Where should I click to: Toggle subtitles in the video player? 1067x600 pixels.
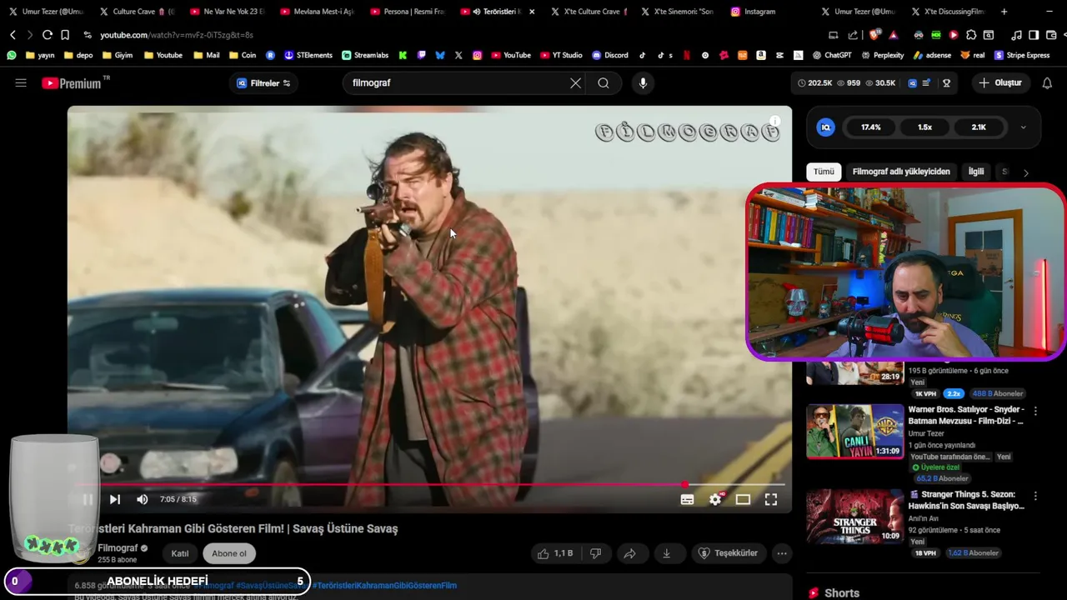click(x=687, y=499)
